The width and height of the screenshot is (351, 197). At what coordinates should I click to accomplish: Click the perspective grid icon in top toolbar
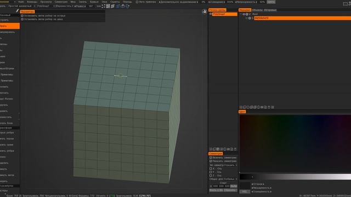(113, 6)
